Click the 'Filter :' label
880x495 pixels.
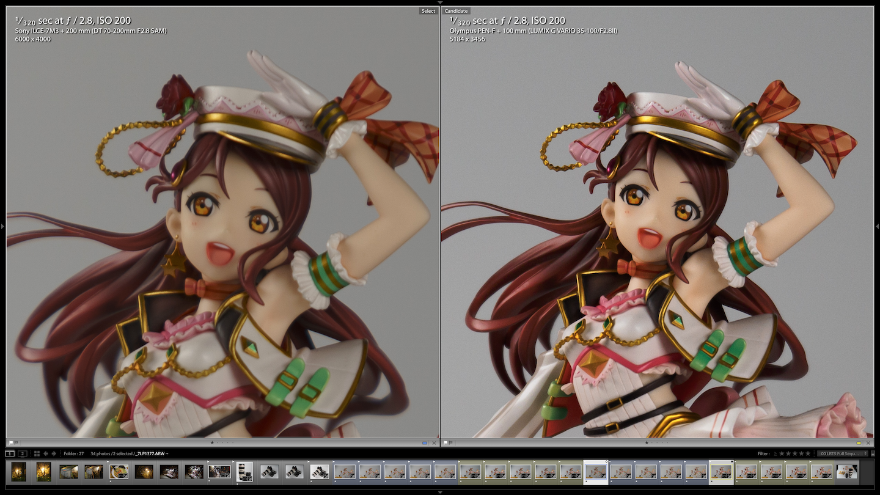(x=764, y=453)
